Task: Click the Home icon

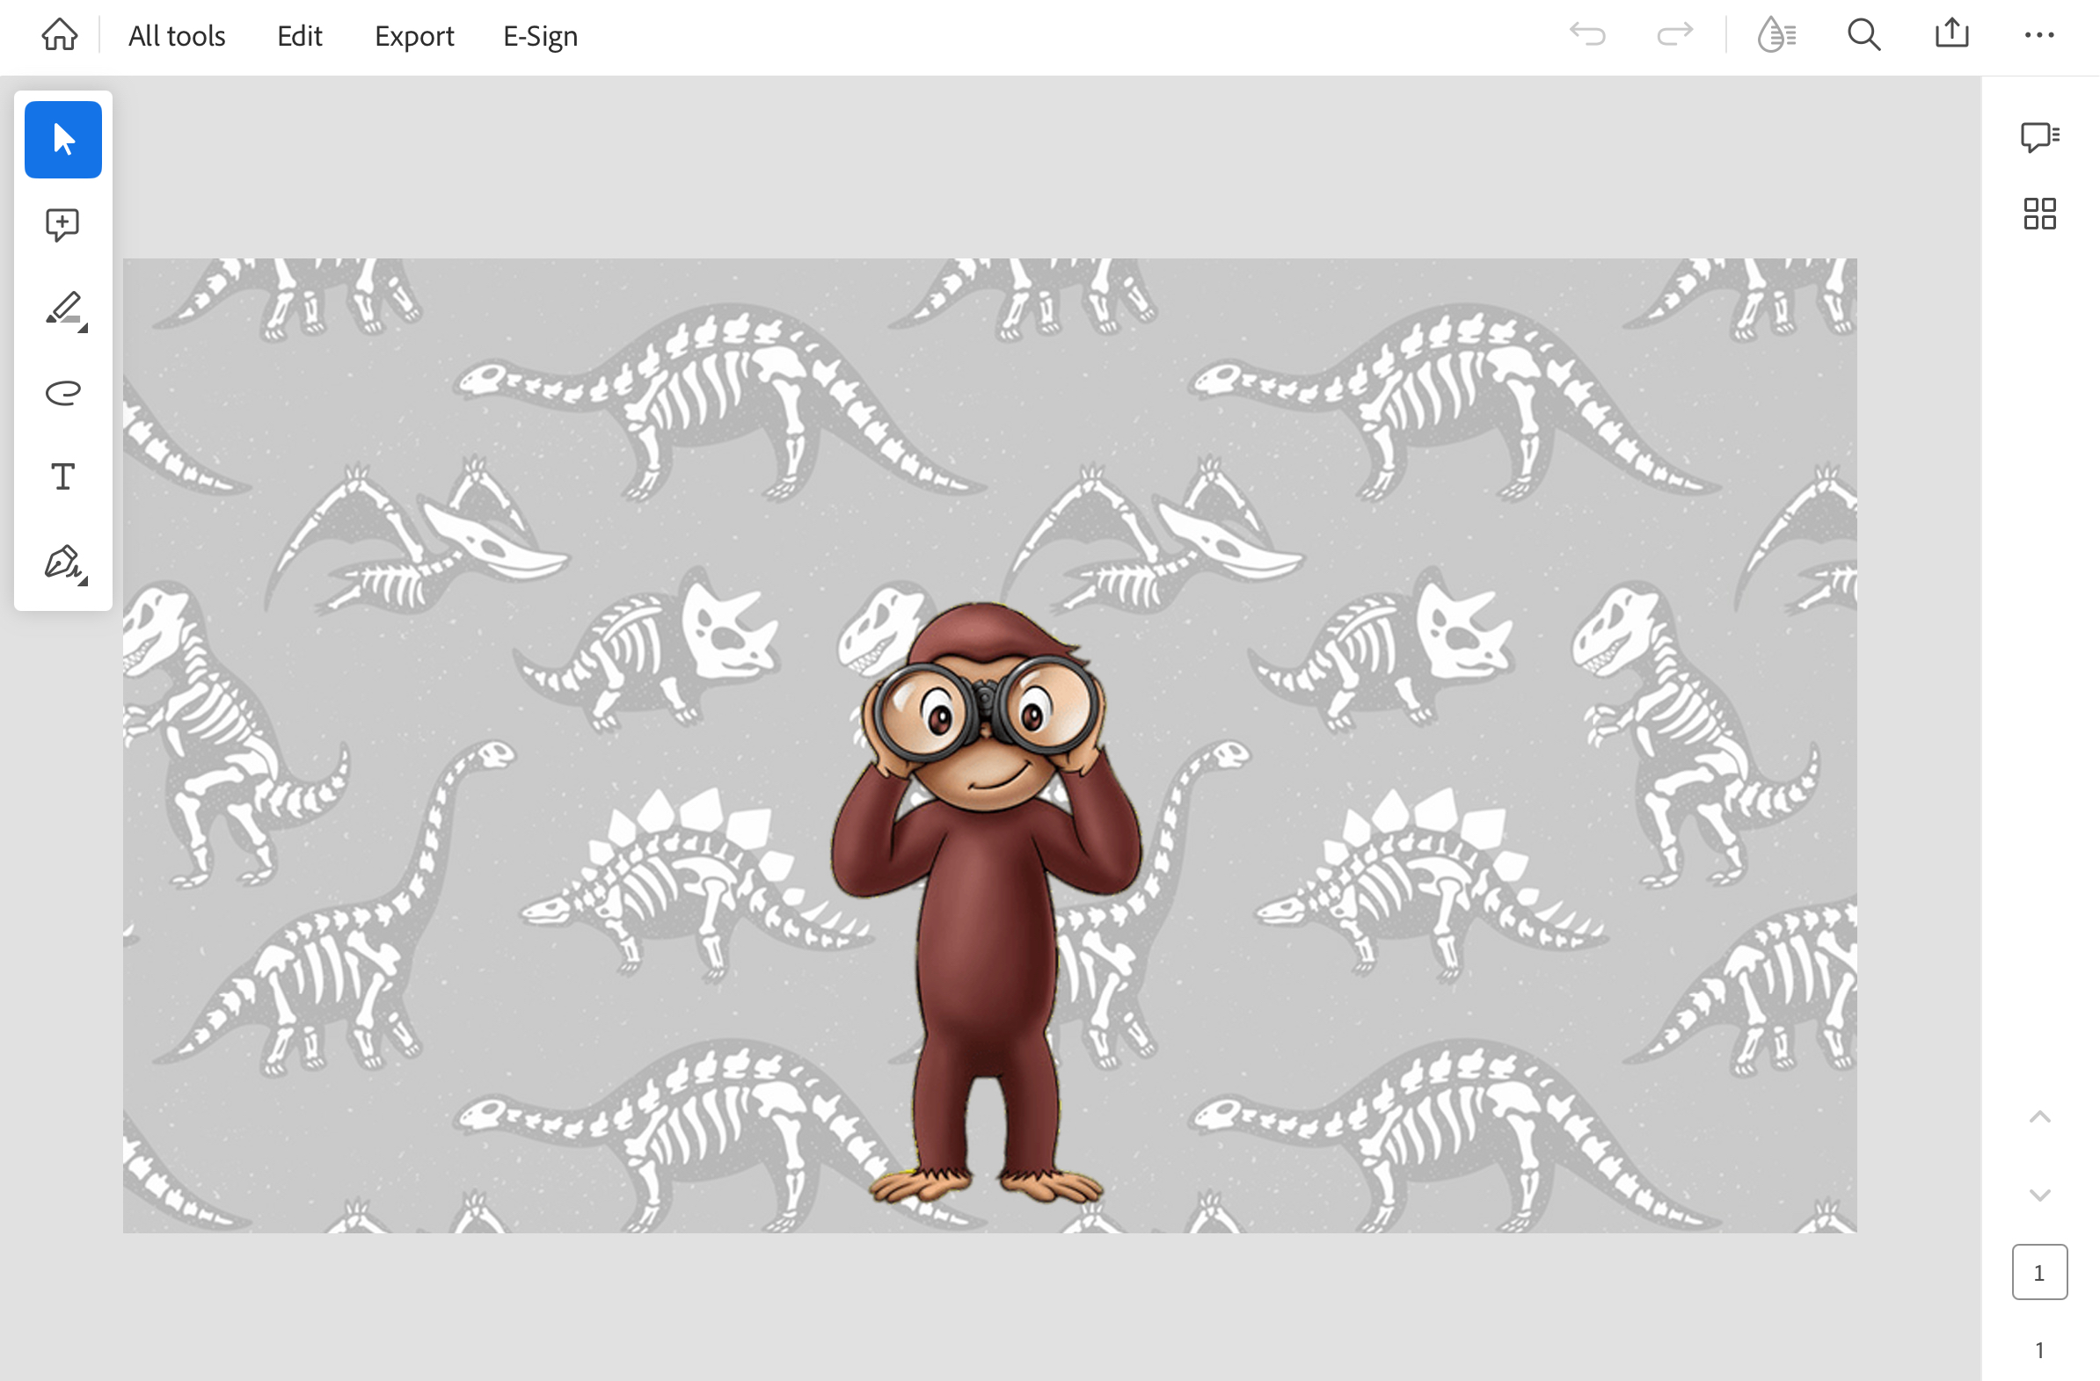Action: point(60,35)
